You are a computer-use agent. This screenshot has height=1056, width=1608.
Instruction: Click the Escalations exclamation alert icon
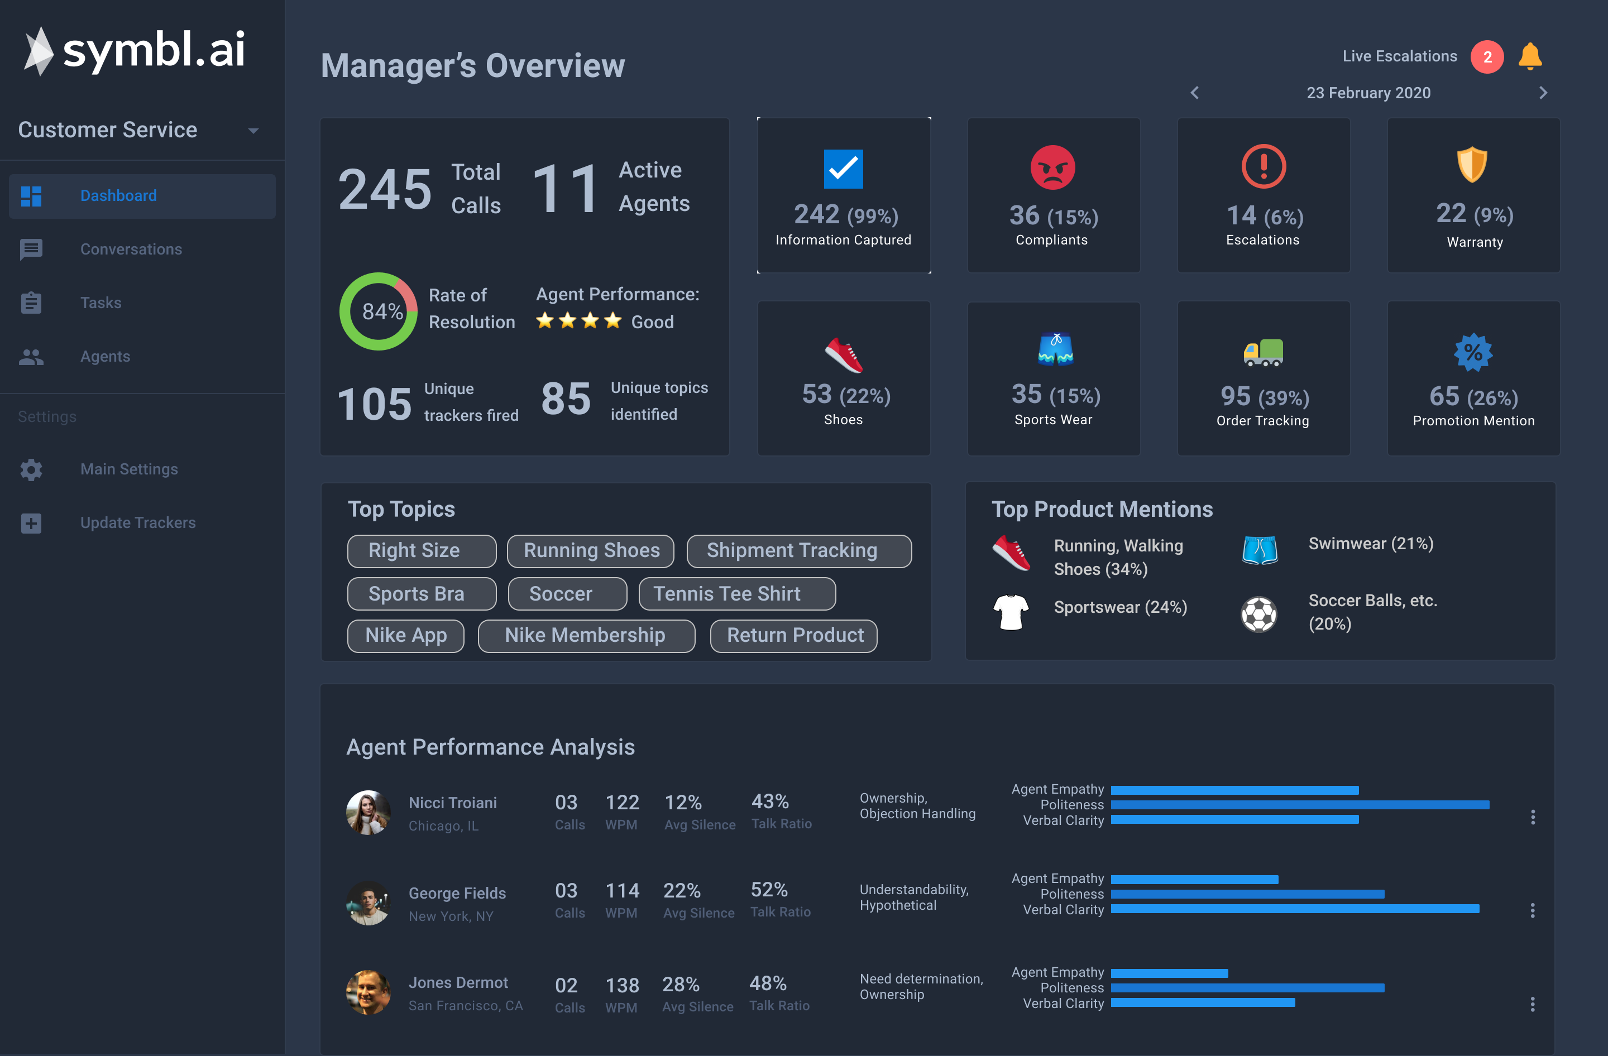(x=1263, y=166)
